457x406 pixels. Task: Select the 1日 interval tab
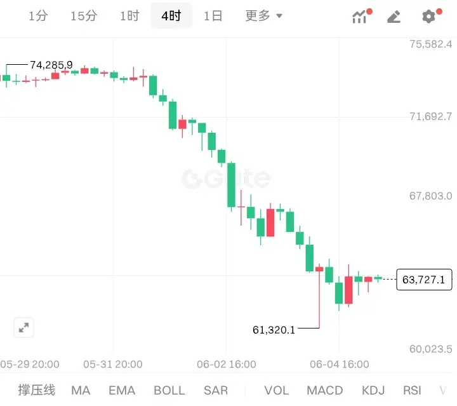213,16
